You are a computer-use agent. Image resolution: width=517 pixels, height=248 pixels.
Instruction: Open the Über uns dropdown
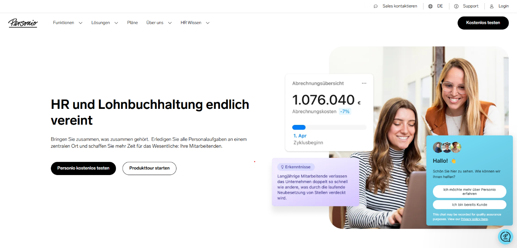(x=159, y=22)
